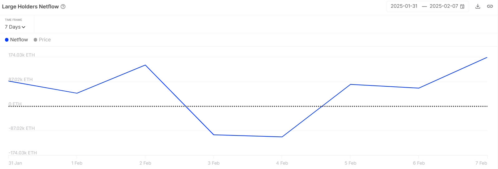
Task: Click the 5 Feb data point on line
Action: tap(350, 84)
